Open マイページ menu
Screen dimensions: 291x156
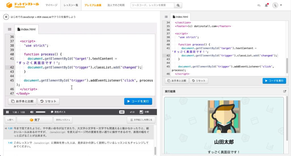click(51, 5)
